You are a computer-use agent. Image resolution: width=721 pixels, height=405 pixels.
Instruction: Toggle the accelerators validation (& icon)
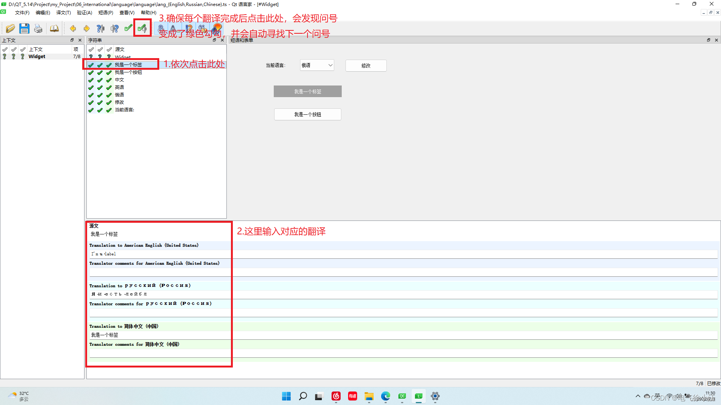pyautogui.click(x=161, y=28)
